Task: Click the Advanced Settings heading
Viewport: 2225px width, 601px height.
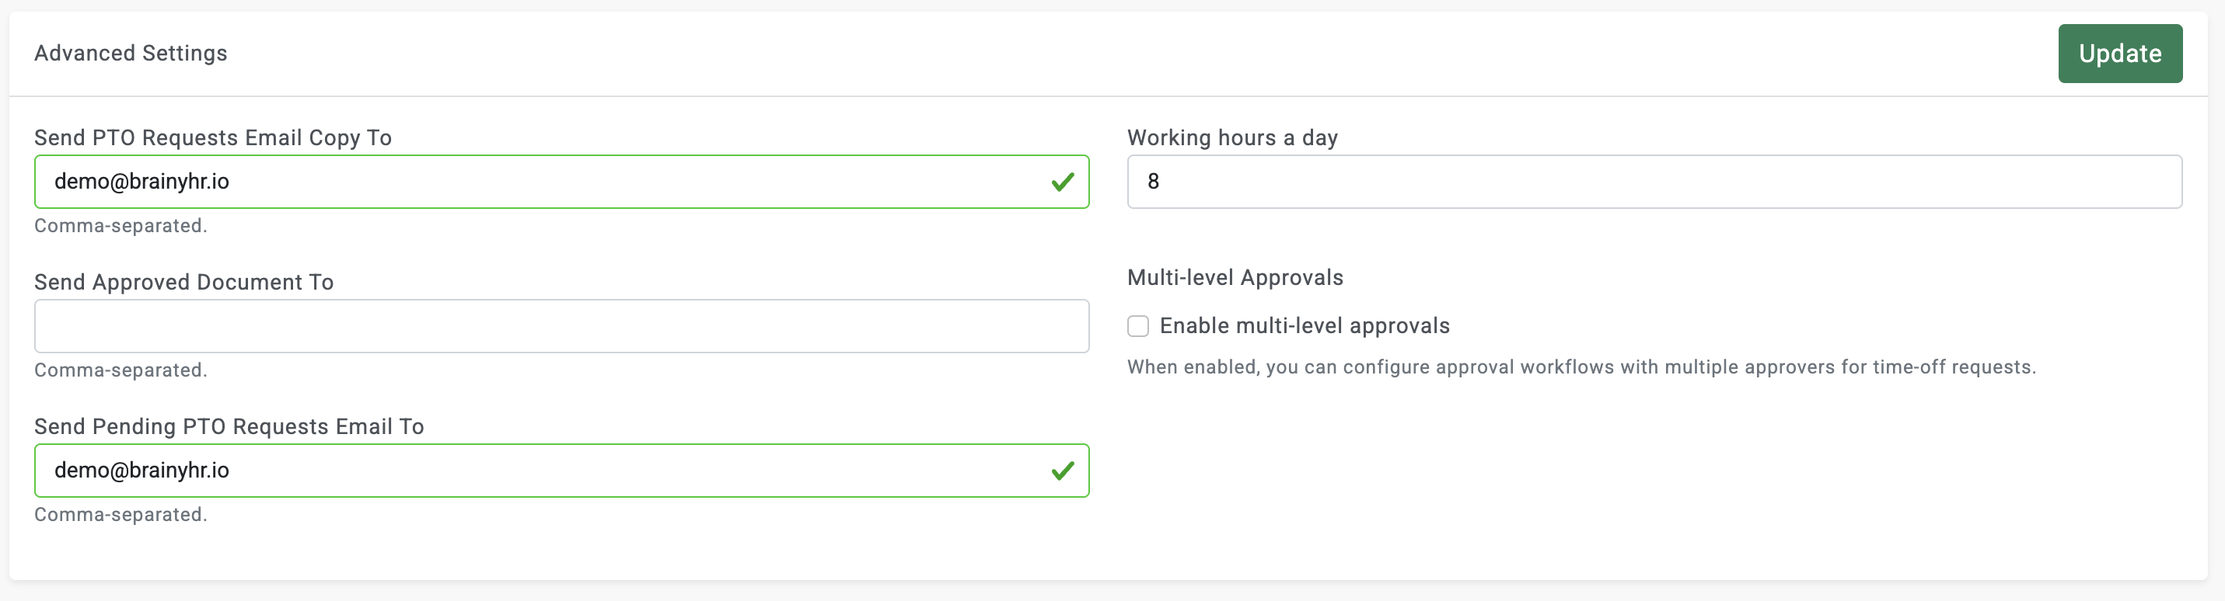Action: [131, 54]
